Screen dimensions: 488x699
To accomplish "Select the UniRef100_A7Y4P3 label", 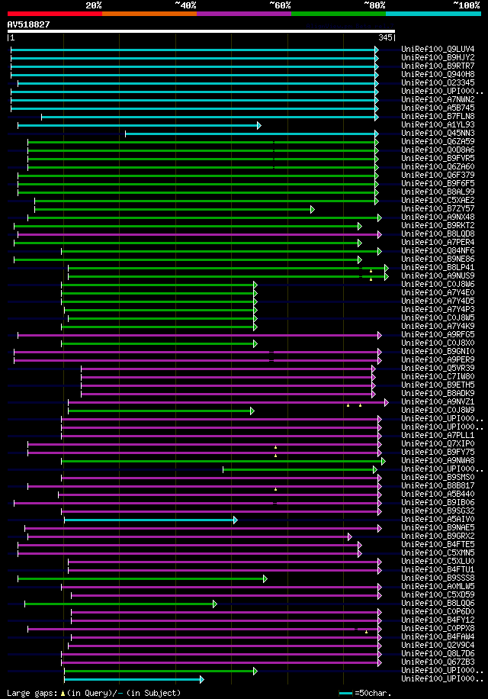I will 438,309.
